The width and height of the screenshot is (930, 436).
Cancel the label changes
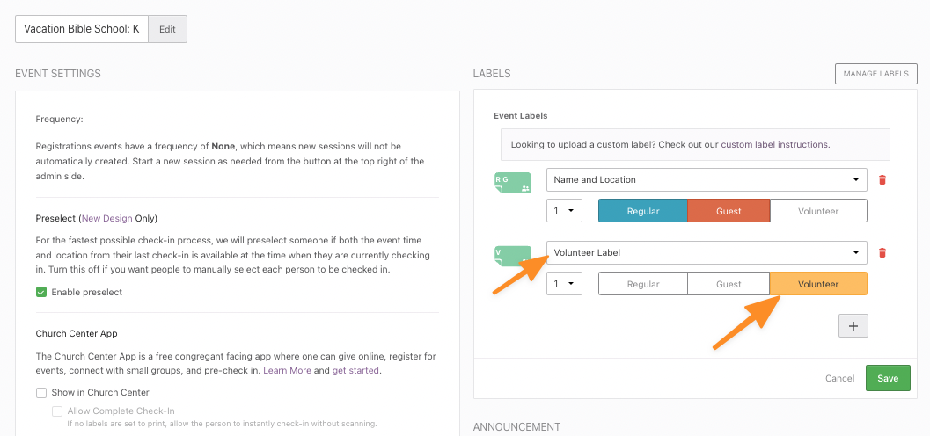click(x=840, y=379)
